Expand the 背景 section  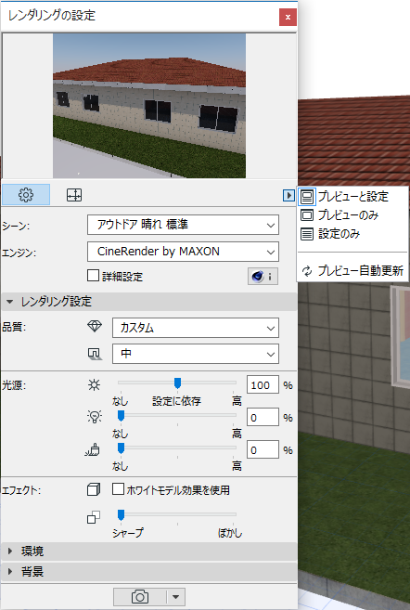point(149,572)
